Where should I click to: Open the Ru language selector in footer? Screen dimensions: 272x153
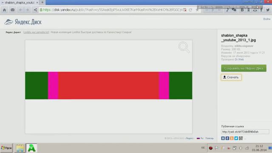pos(200,138)
